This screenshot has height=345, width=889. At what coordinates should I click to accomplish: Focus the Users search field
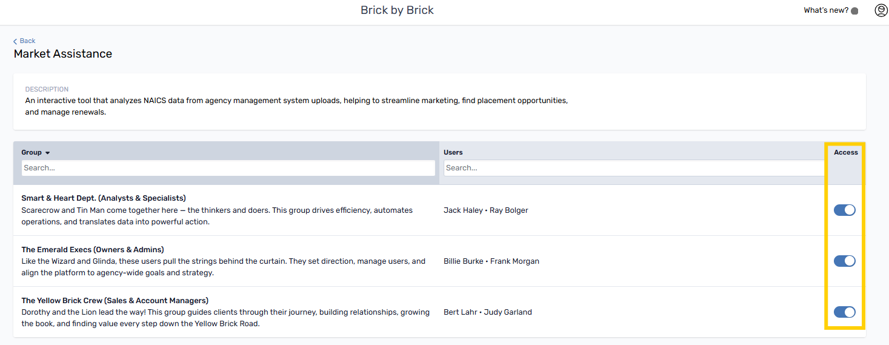634,168
